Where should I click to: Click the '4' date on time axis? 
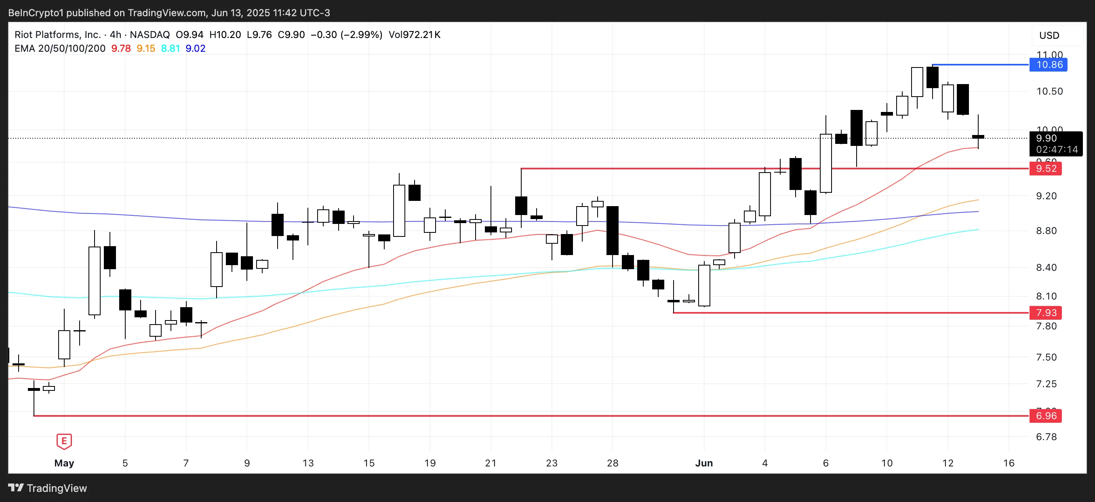pos(765,463)
